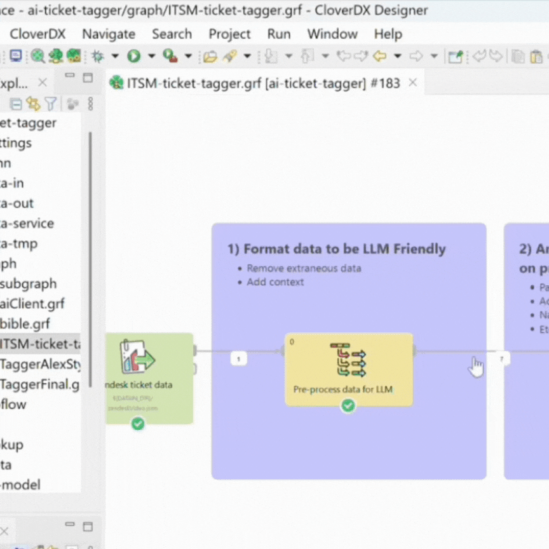The image size is (549, 549).
Task: Click the yellow back navigation arrow
Action: [x=379, y=56]
